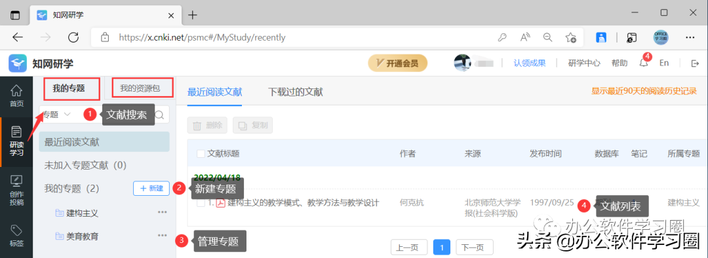Click publish date 1997/09/25
The height and width of the screenshot is (258, 708).
point(552,202)
